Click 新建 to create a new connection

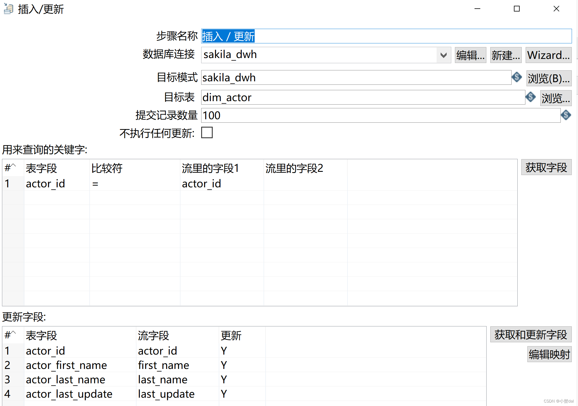(506, 55)
